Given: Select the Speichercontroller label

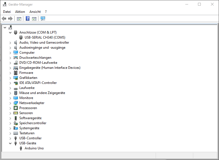Looking at the screenshot, I should [x=33, y=123].
